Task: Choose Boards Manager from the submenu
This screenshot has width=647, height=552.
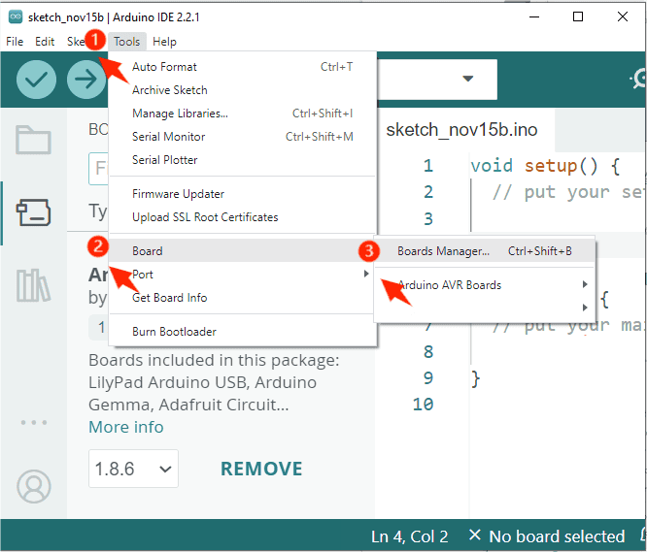Action: (443, 251)
